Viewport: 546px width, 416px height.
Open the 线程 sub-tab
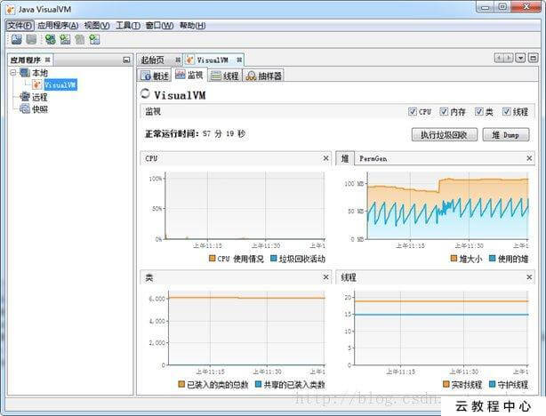pos(225,76)
